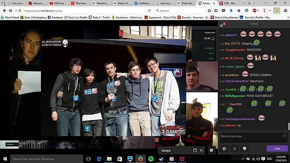
Task: Open the Firefox hamburger menu
Action: 286,11
